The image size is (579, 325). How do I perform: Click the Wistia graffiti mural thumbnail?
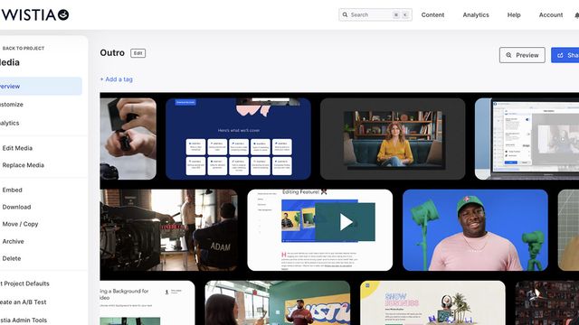pyautogui.click(x=278, y=303)
